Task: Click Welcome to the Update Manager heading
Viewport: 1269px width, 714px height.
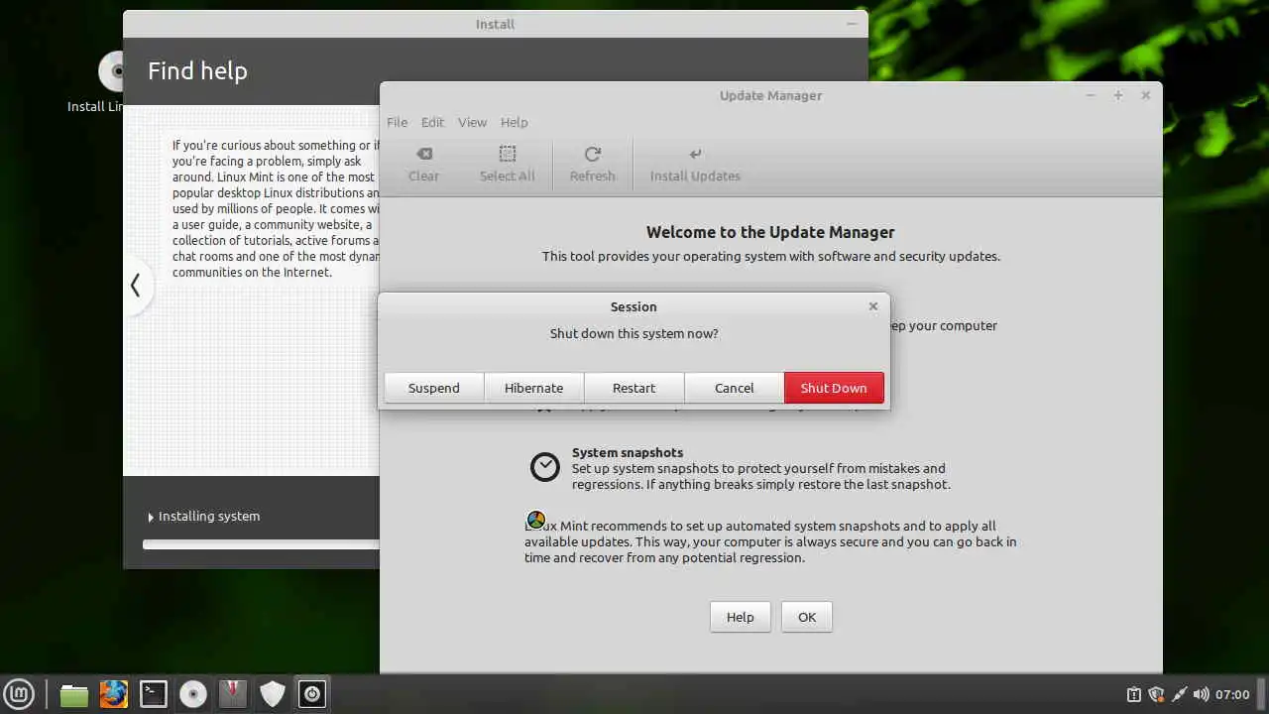Action: click(770, 232)
